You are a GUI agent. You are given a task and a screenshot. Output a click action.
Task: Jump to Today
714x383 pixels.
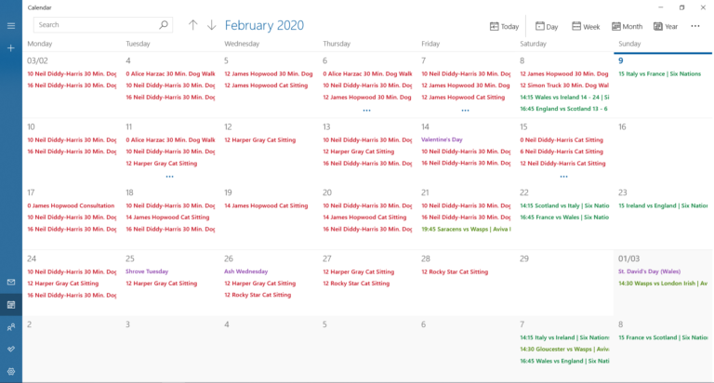click(x=504, y=26)
